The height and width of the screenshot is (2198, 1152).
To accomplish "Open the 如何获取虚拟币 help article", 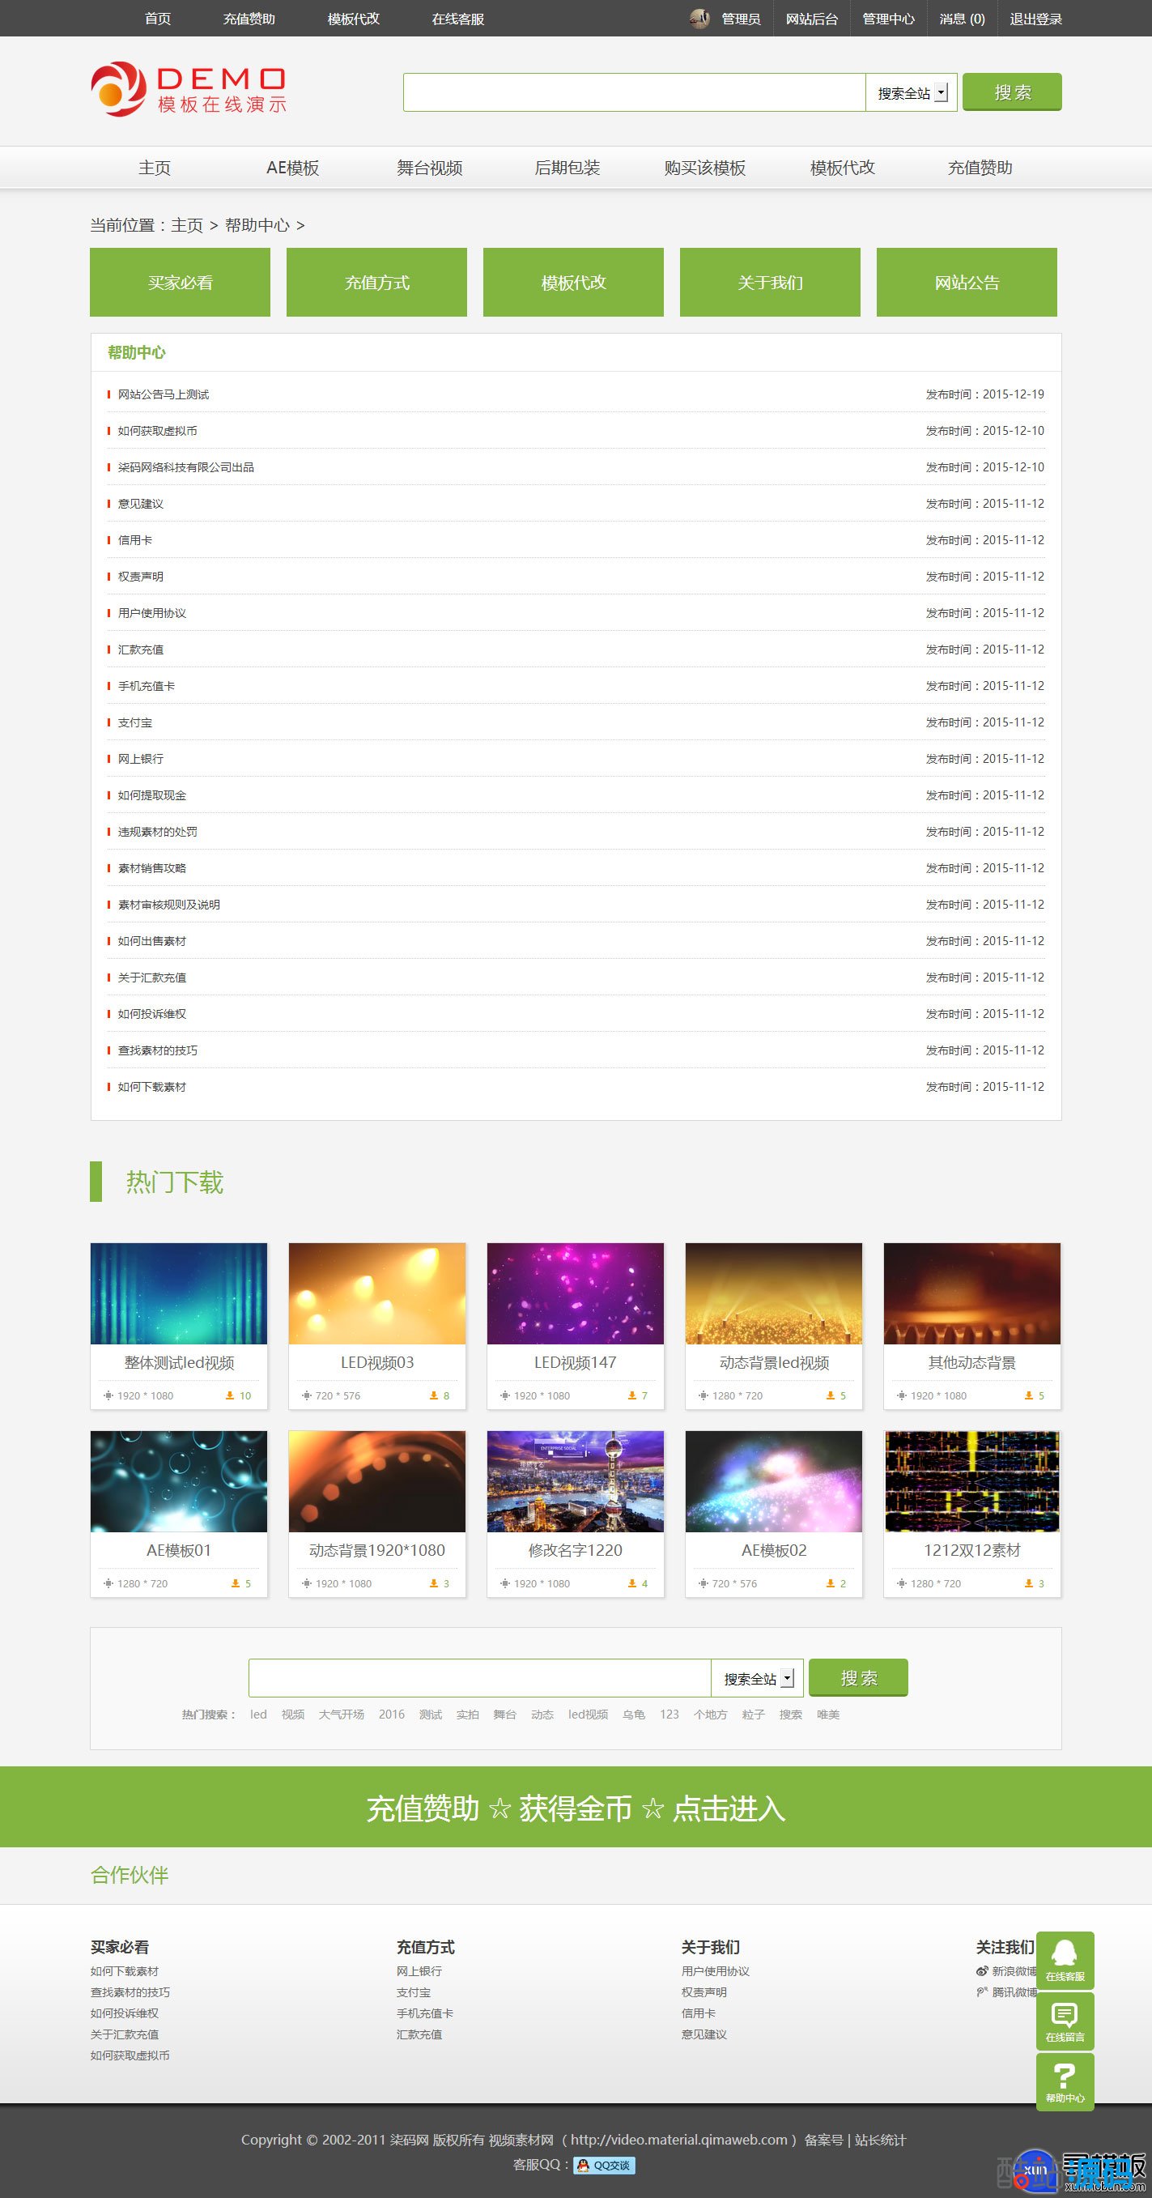I will pyautogui.click(x=158, y=431).
